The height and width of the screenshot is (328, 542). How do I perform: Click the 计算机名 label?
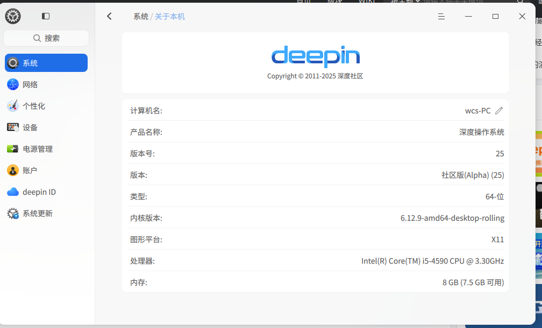tap(146, 111)
